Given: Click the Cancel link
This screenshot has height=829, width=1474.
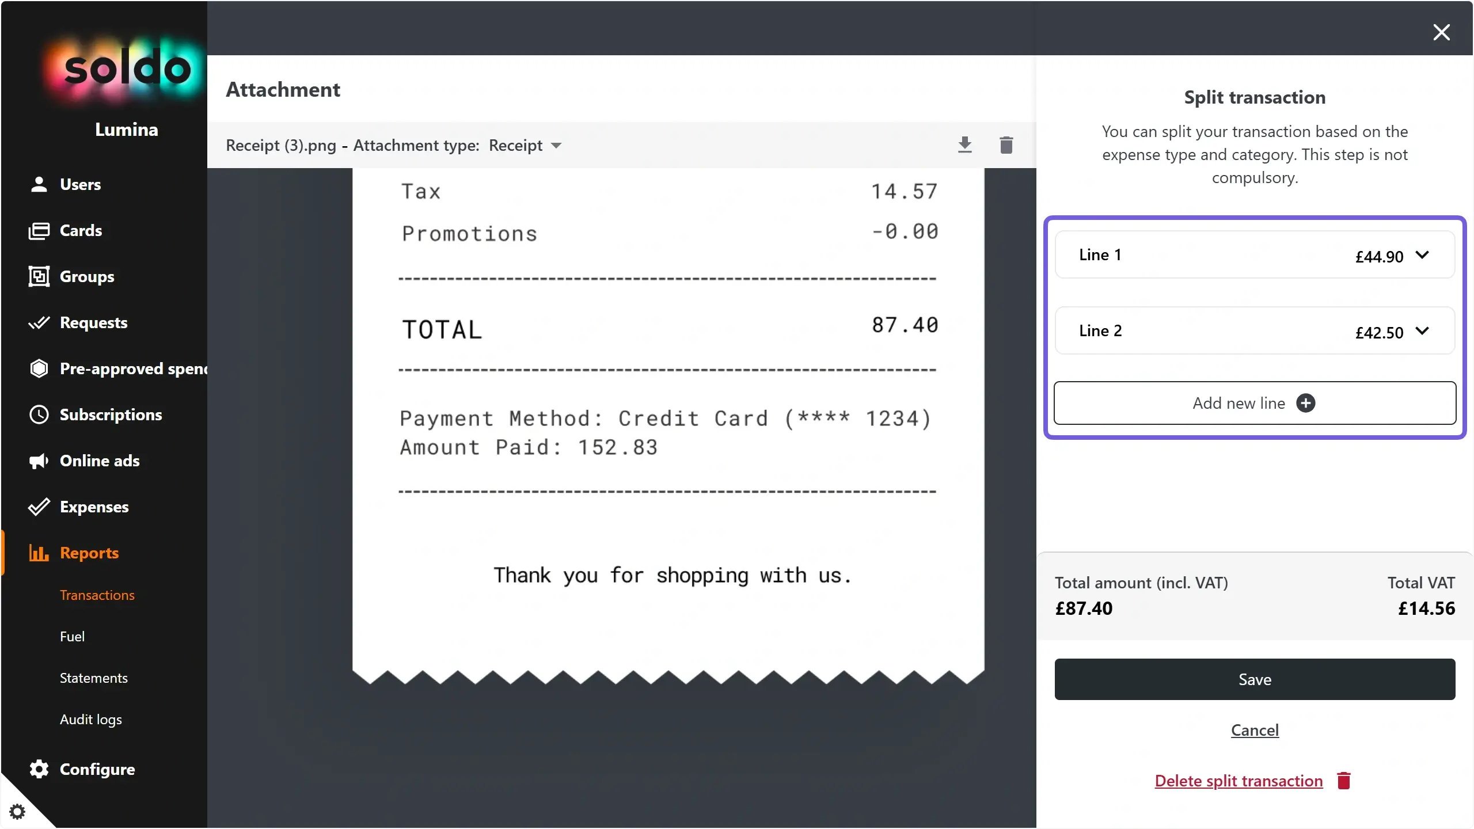Looking at the screenshot, I should [1254, 730].
